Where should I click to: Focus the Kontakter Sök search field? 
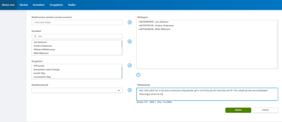tap(77, 36)
